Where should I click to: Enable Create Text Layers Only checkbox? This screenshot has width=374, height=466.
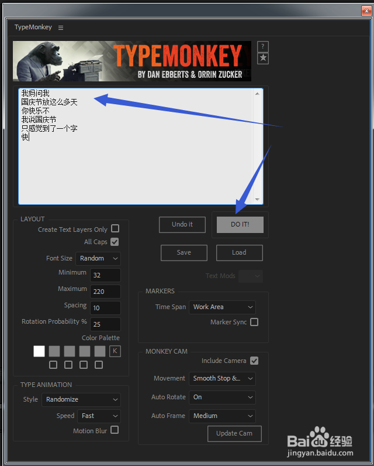click(115, 228)
